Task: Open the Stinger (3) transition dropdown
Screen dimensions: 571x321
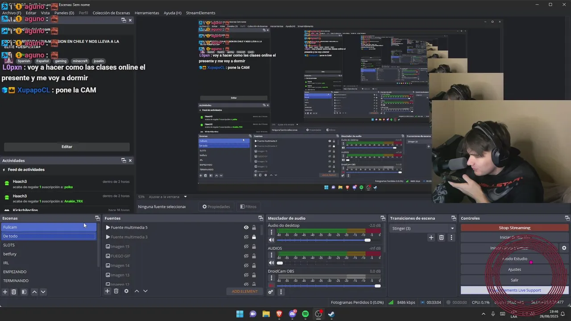Action: (422, 228)
